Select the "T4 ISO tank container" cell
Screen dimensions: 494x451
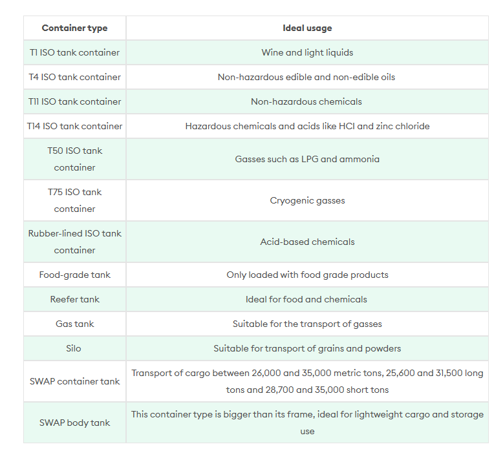tap(74, 77)
